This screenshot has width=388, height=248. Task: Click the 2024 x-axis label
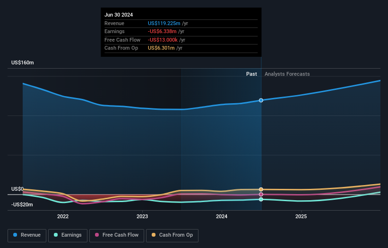pos(222,216)
